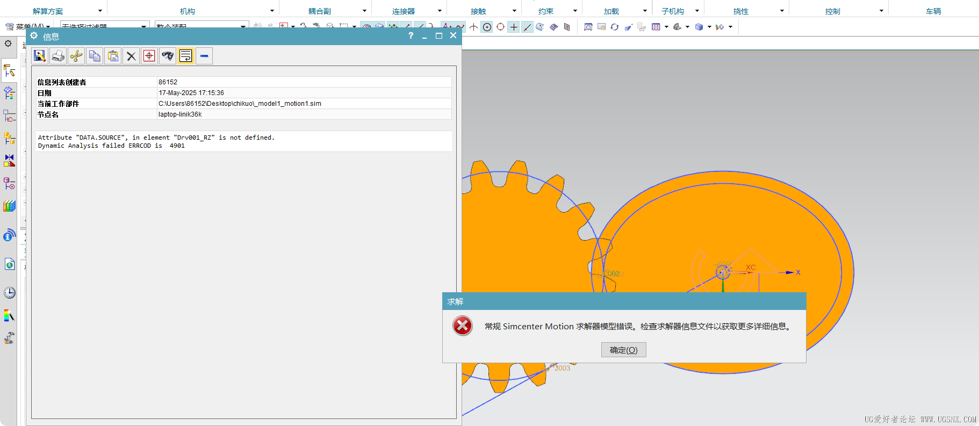Image resolution: width=979 pixels, height=426 pixels.
Task: Open the information window gear settings
Action: [x=34, y=36]
